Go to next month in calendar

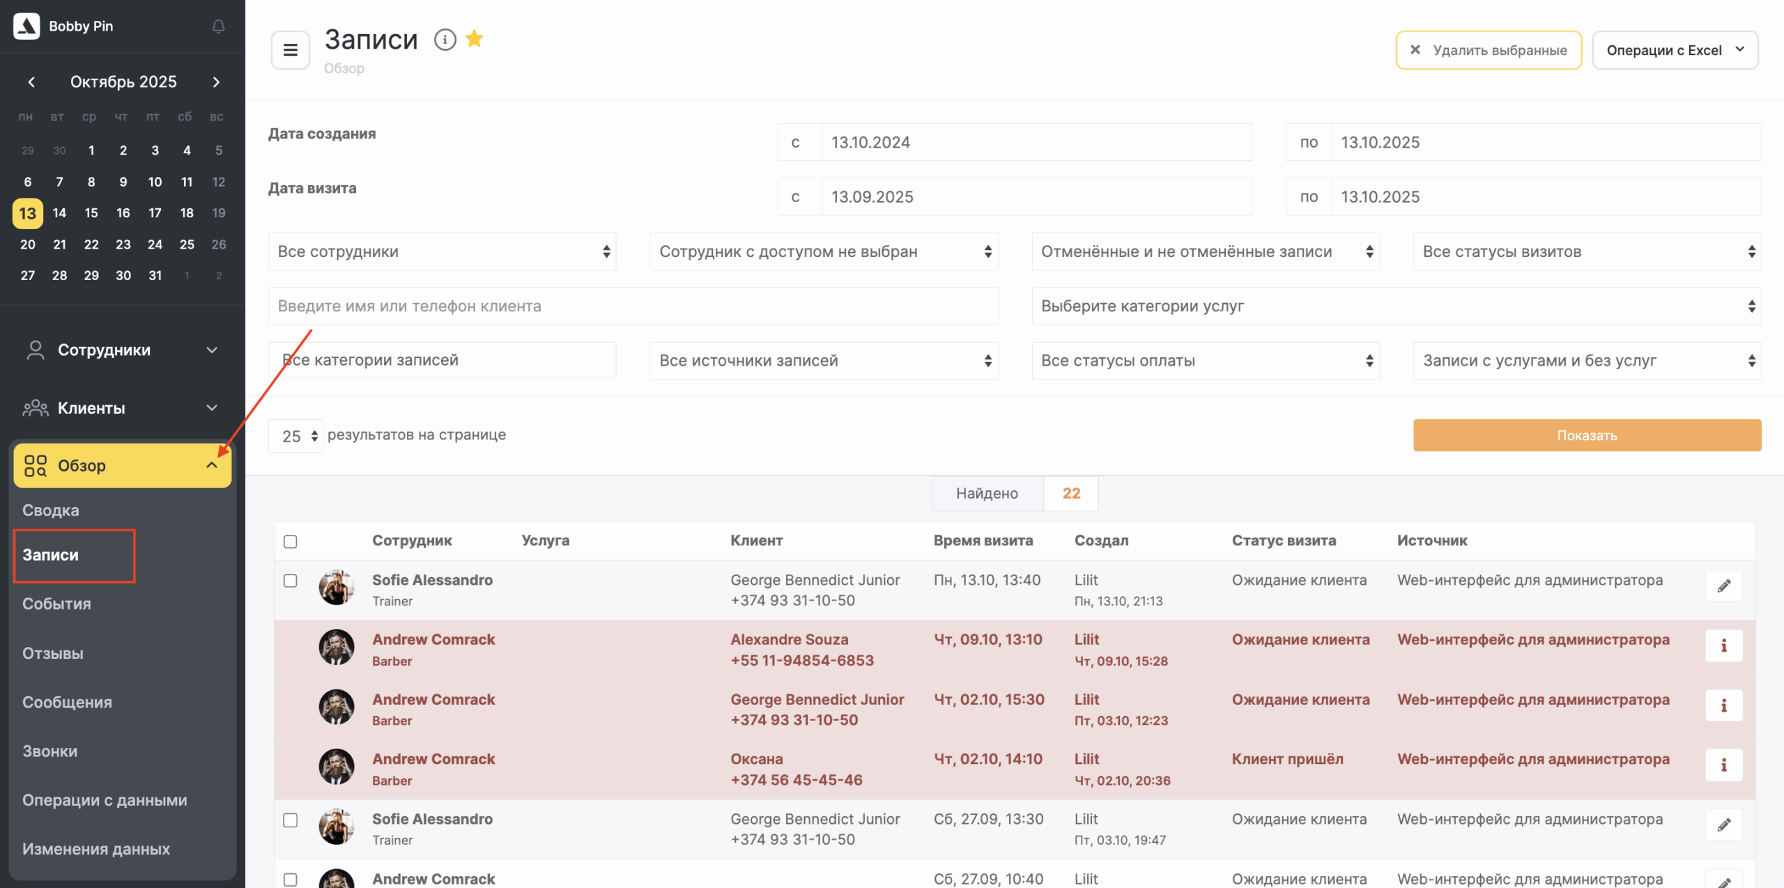coord(216,82)
